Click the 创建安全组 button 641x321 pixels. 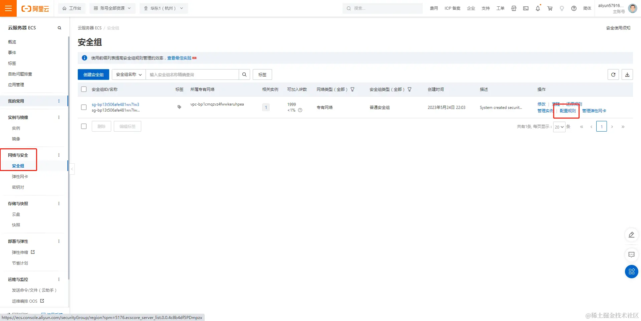[x=93, y=74]
